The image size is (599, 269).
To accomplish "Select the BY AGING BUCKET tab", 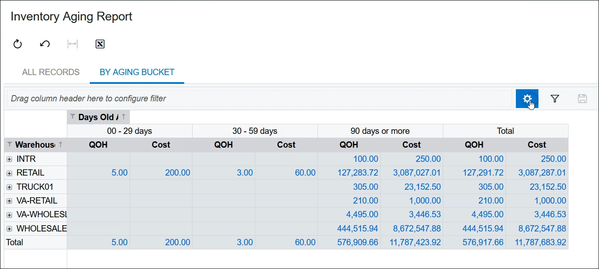I will coord(137,72).
